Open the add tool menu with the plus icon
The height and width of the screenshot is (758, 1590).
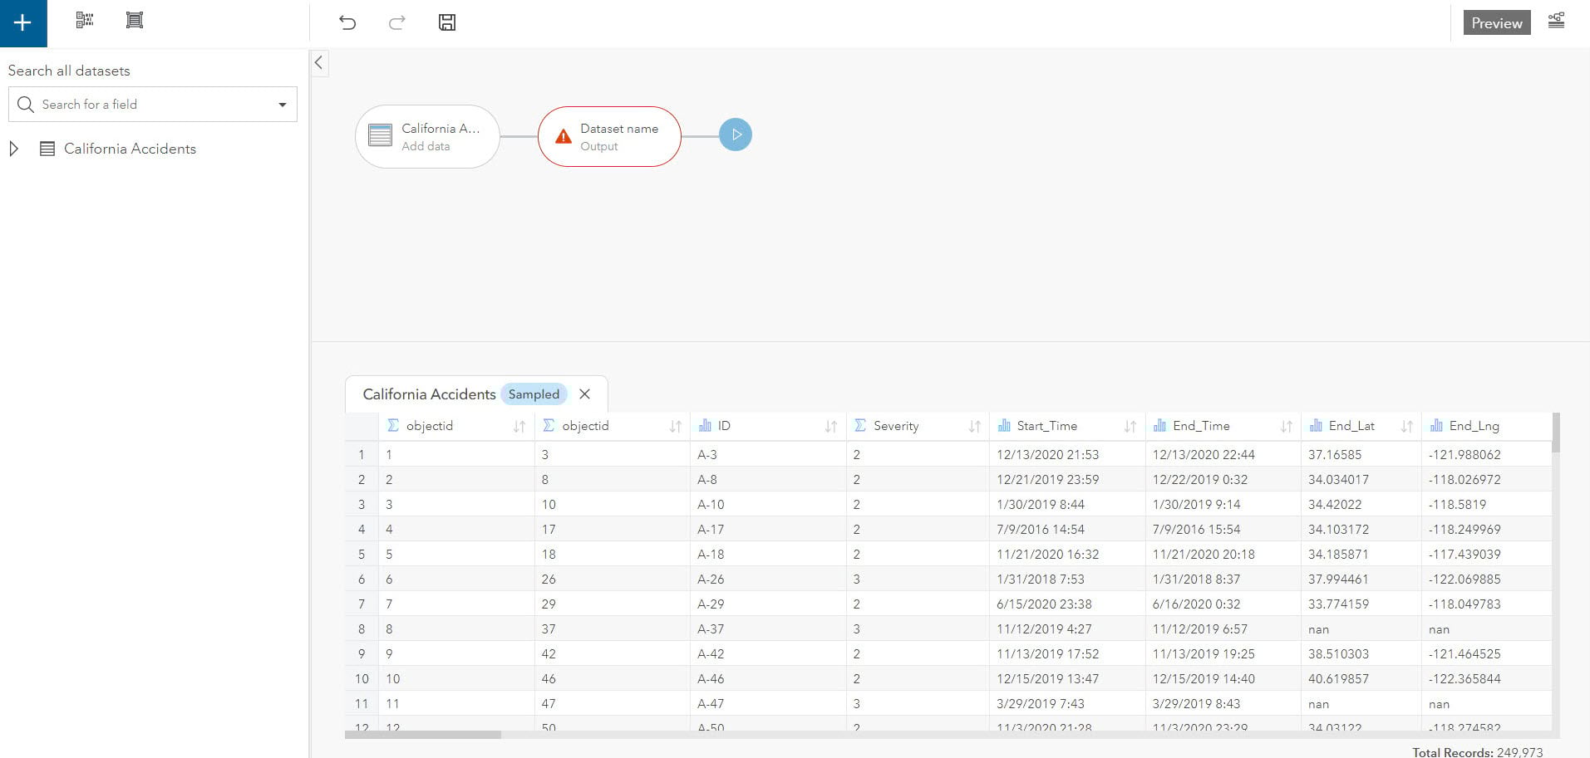coord(22,22)
